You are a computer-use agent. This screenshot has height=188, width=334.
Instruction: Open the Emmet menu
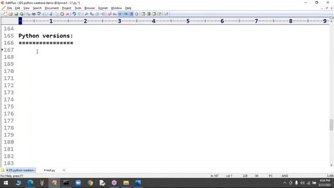(103, 8)
